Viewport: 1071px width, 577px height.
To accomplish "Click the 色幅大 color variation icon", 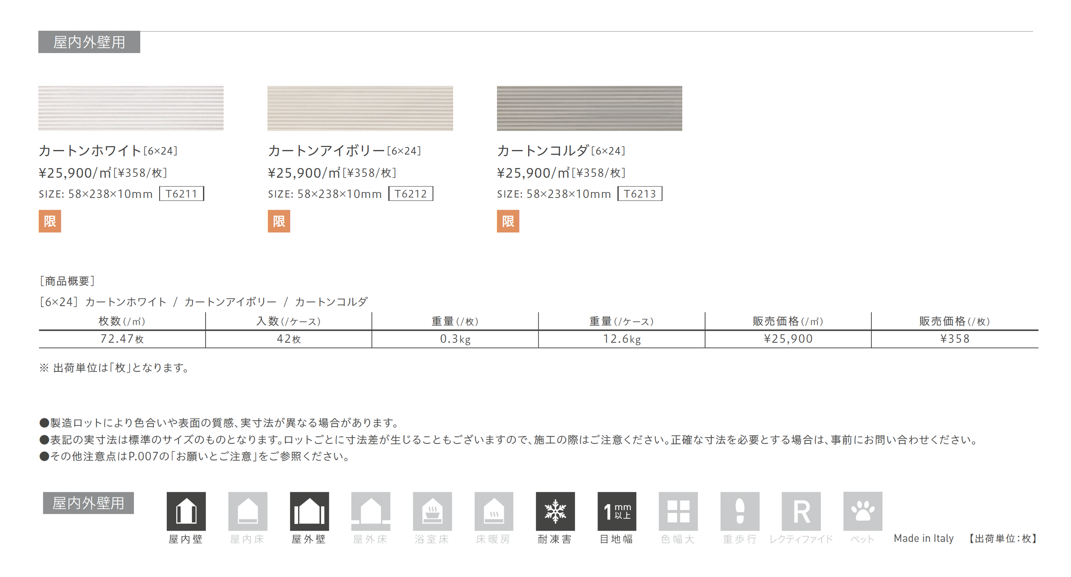I will point(678,511).
